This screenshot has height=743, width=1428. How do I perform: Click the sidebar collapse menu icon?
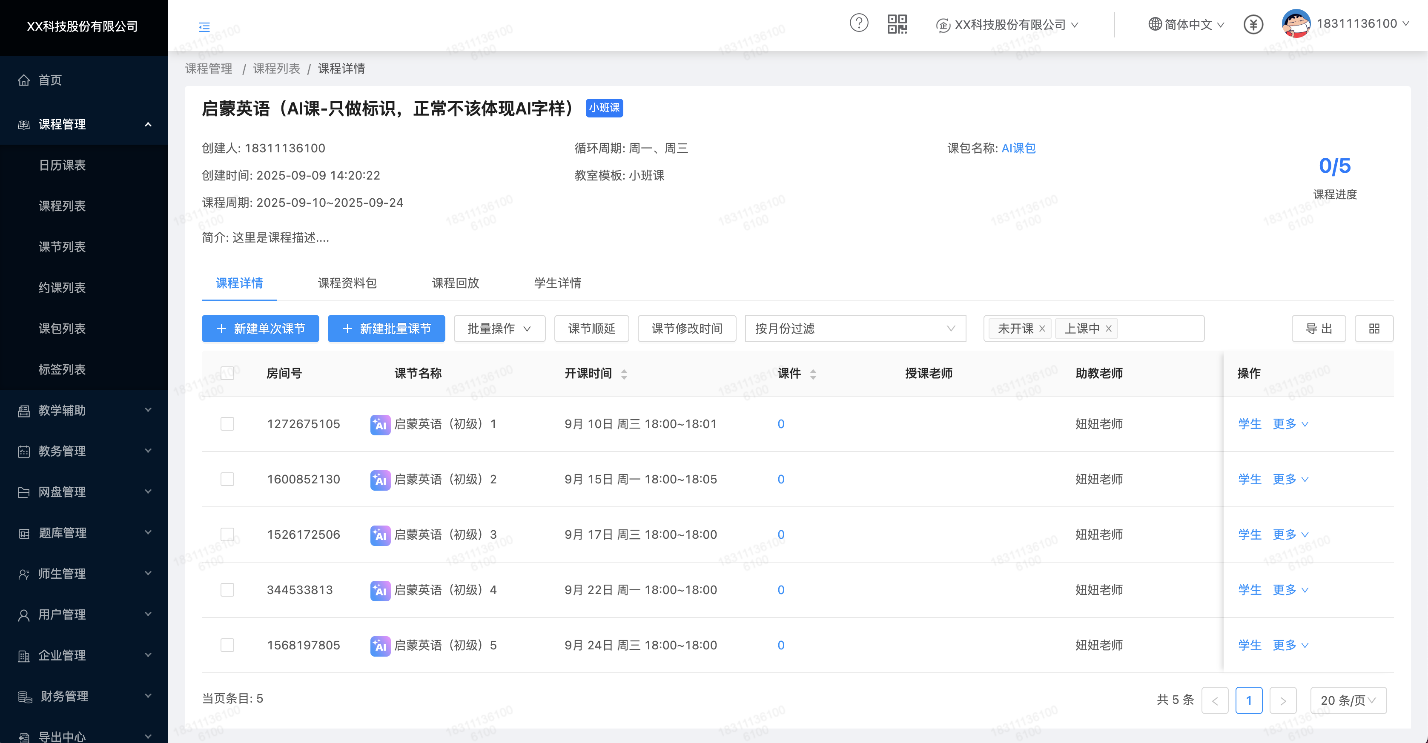tap(204, 26)
